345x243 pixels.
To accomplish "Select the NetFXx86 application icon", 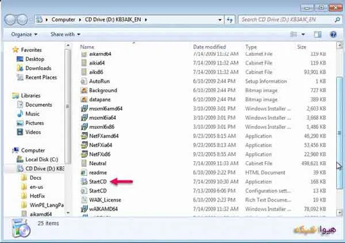I will [x=84, y=154].
